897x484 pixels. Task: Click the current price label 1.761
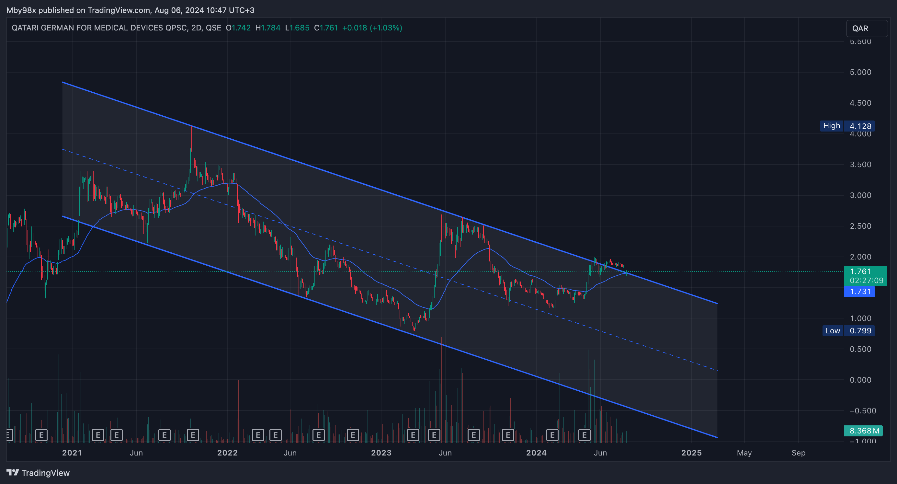click(860, 271)
